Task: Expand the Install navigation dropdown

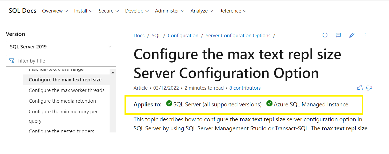Action: click(83, 11)
